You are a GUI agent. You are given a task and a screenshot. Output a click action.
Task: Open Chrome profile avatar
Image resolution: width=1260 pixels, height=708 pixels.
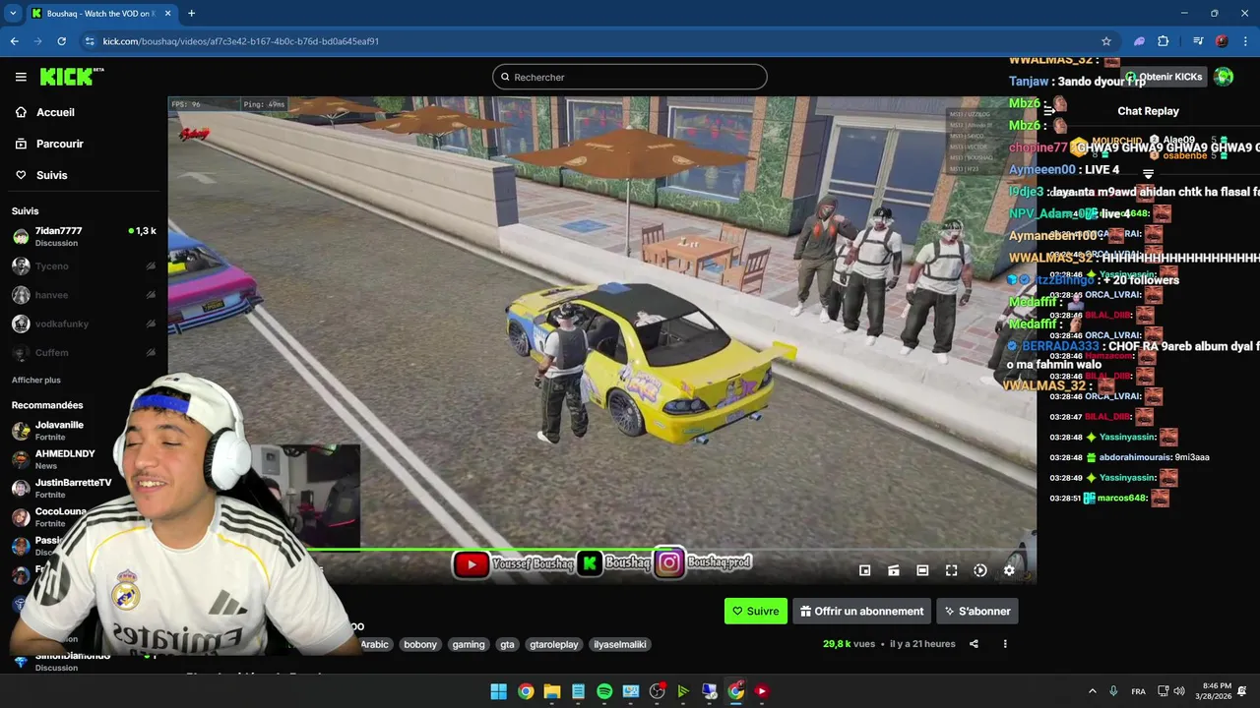(1222, 41)
